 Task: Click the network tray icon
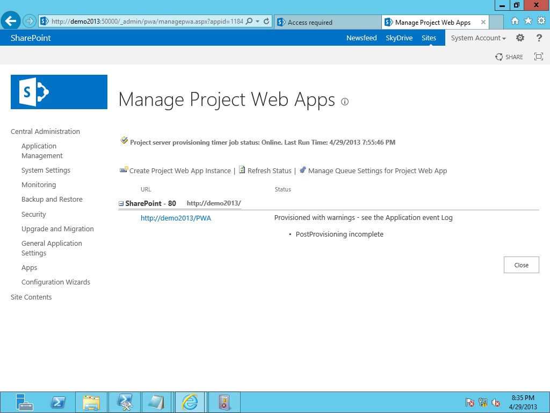483,402
